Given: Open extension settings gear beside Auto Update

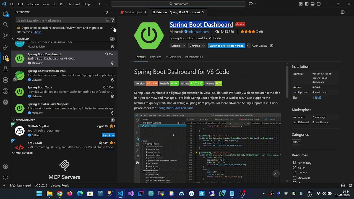Looking at the screenshot, I should tap(272, 46).
